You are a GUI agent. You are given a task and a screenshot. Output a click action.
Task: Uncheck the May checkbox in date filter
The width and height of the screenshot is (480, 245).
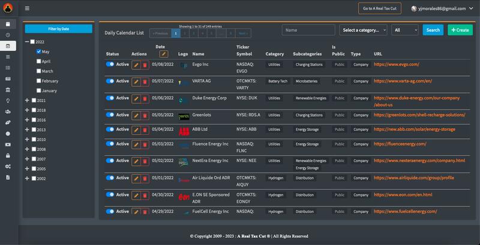[39, 52]
